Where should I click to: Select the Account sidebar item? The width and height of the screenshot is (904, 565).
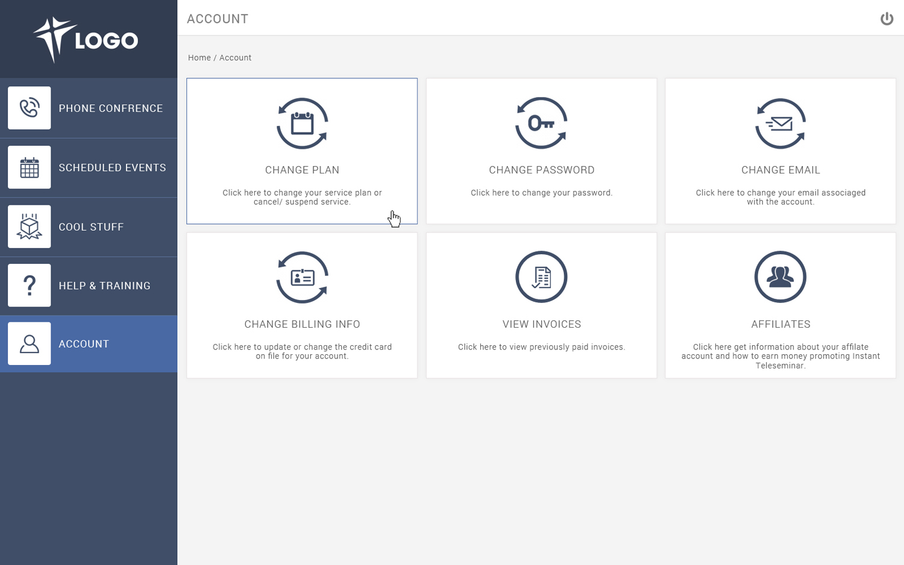tap(84, 344)
